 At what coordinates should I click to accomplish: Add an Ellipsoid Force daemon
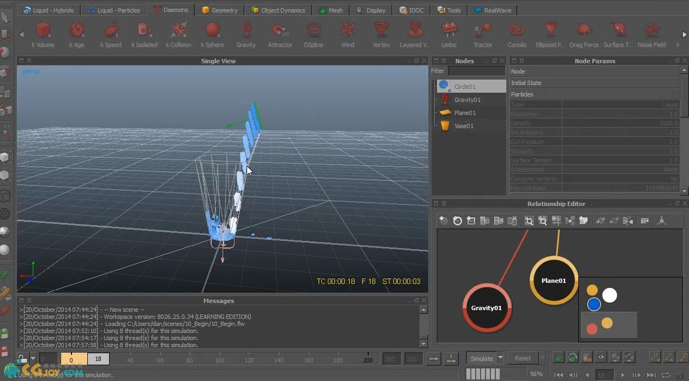coord(550,34)
